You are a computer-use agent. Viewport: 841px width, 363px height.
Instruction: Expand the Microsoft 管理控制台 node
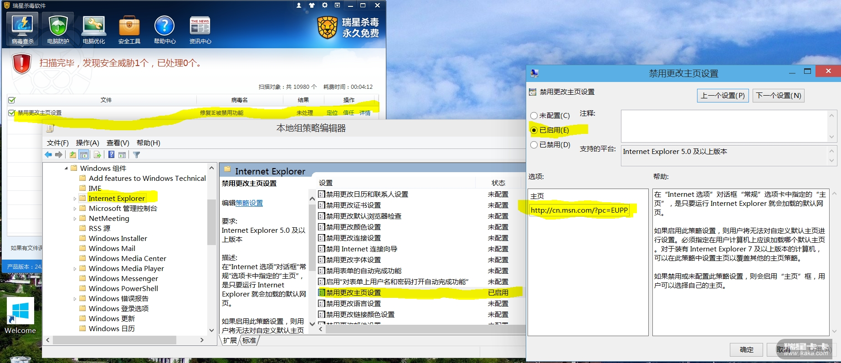pyautogui.click(x=75, y=209)
